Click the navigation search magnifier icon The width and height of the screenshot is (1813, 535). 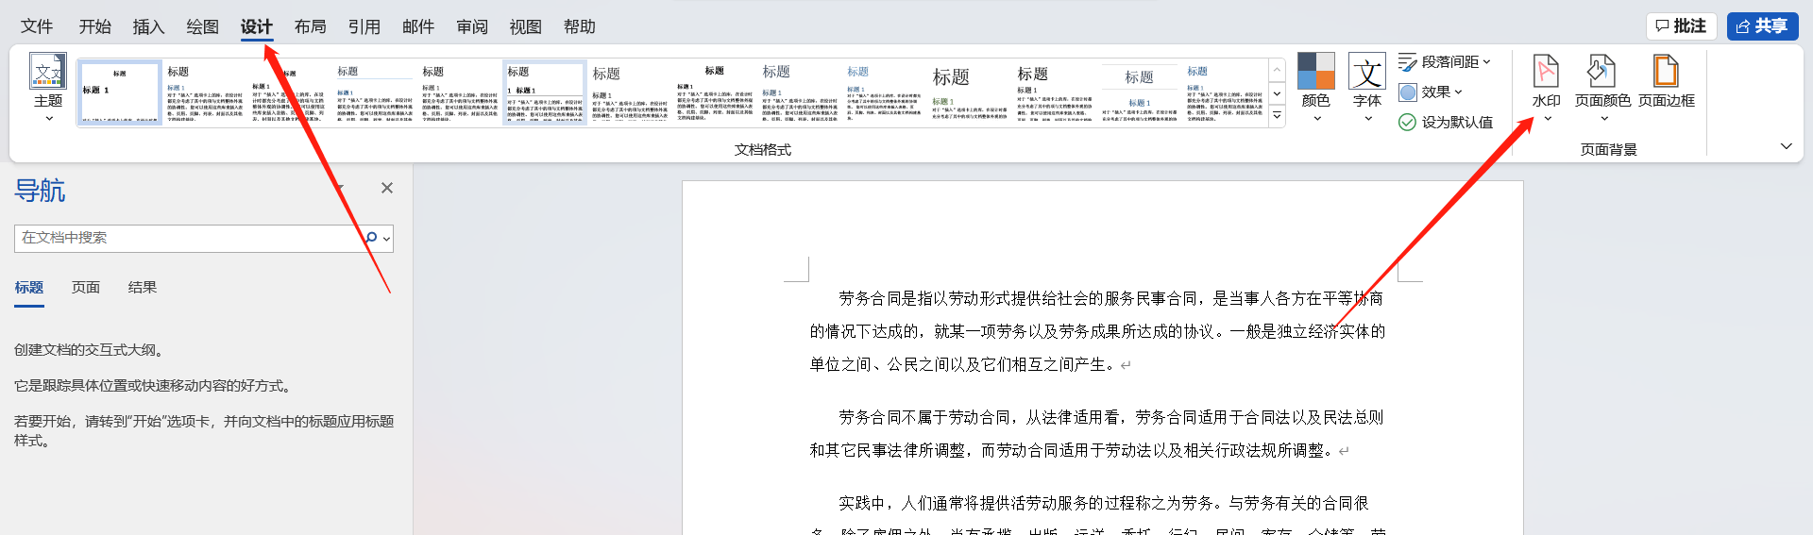371,238
